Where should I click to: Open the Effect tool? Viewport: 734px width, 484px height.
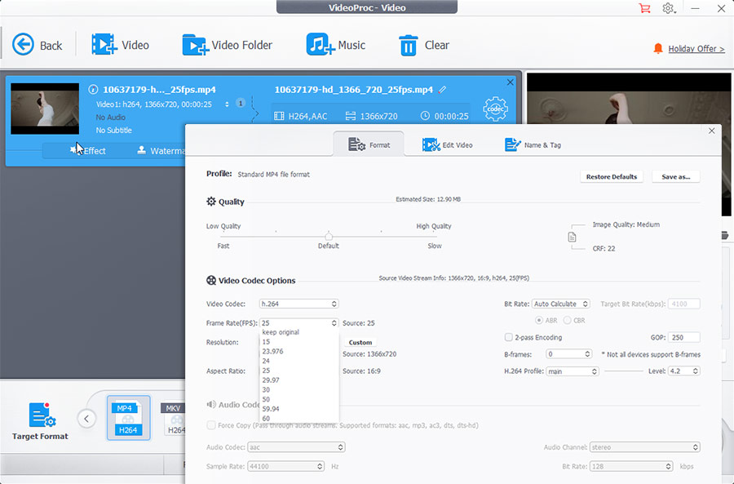pos(88,150)
